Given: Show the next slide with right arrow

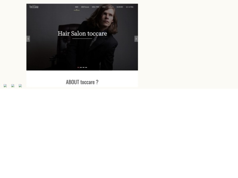Looking at the screenshot, I should (x=136, y=39).
